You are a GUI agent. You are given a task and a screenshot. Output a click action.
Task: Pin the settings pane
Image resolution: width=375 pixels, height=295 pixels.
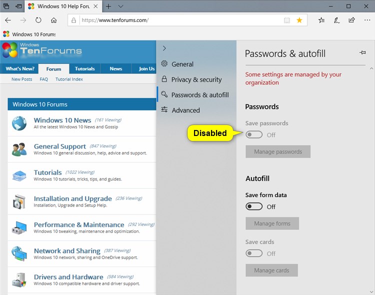pyautogui.click(x=362, y=52)
